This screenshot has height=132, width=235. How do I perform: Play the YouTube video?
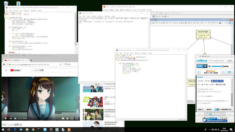point(6,118)
